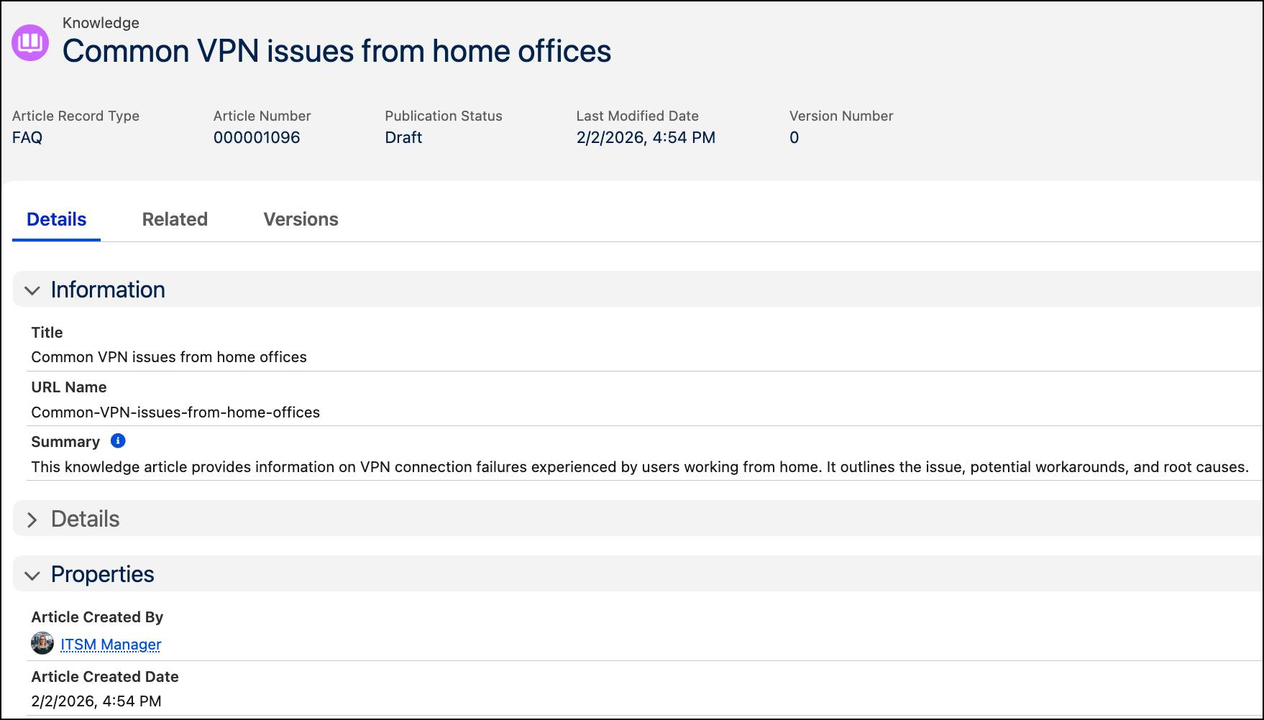This screenshot has width=1264, height=720.
Task: Click the Last Modified Date value
Action: 646,137
